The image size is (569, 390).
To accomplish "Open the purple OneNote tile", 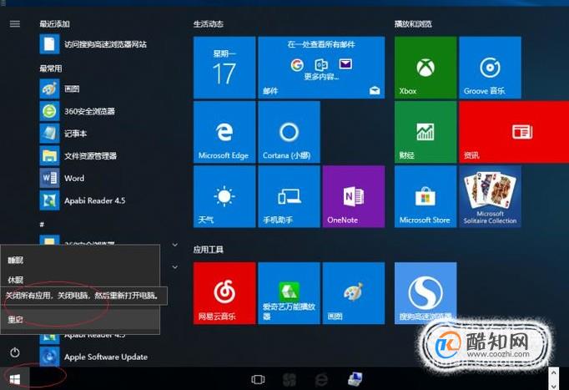I will coord(354,196).
